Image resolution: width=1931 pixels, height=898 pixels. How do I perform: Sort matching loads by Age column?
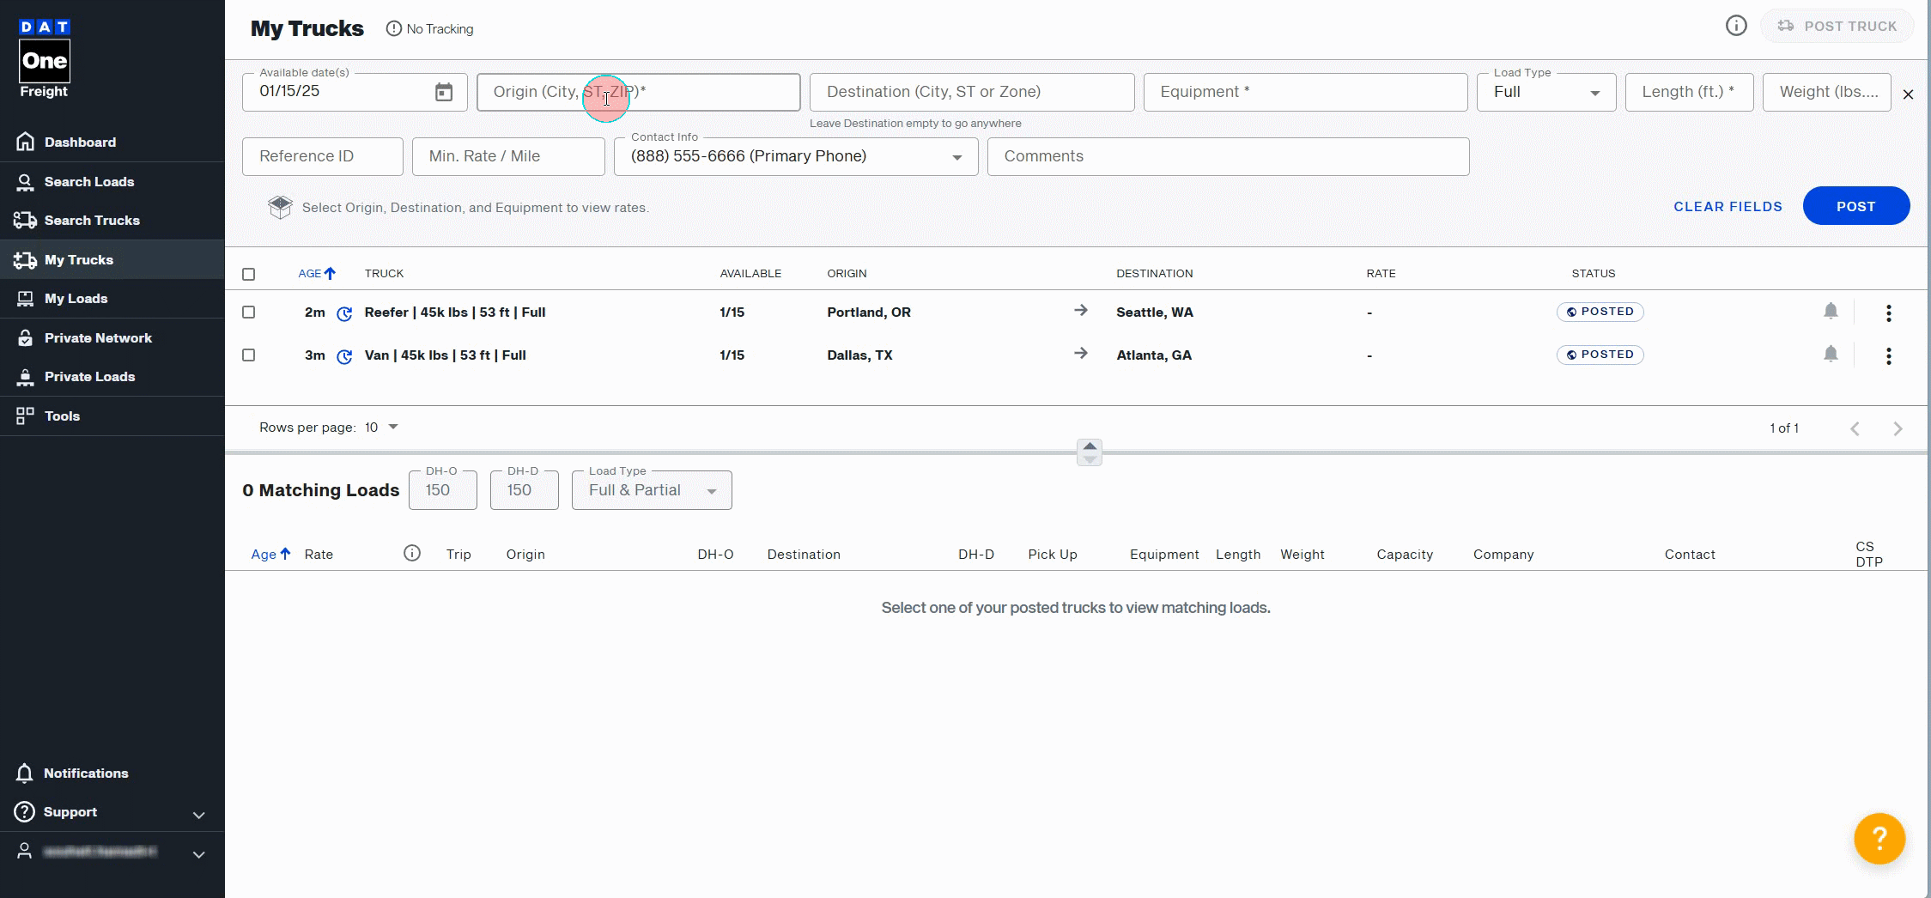pyautogui.click(x=270, y=554)
